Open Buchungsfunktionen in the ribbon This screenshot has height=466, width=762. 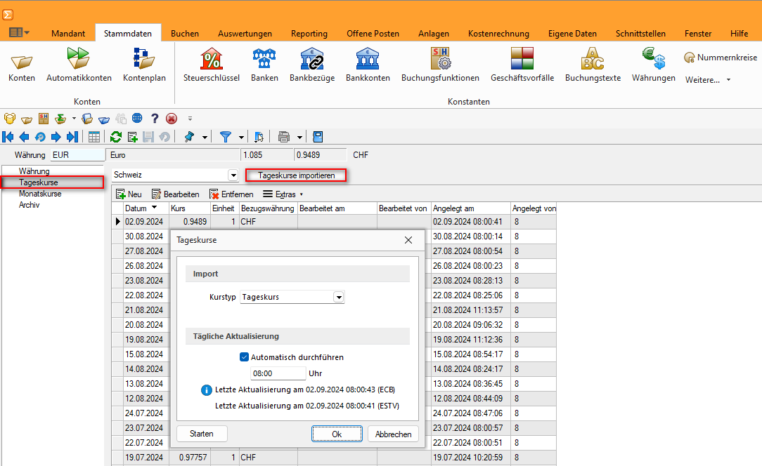click(x=440, y=65)
